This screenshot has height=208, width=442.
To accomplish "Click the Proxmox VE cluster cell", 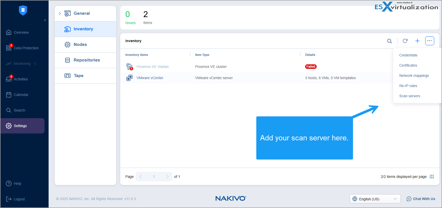I will pyautogui.click(x=211, y=67).
